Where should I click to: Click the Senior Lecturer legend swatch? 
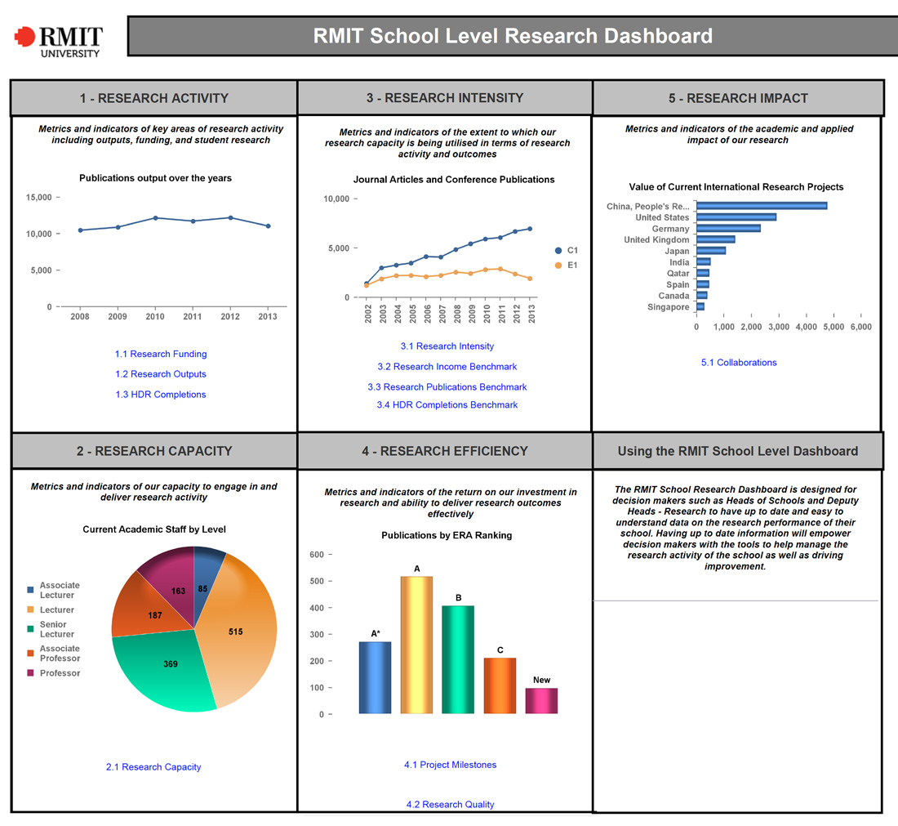[x=30, y=629]
